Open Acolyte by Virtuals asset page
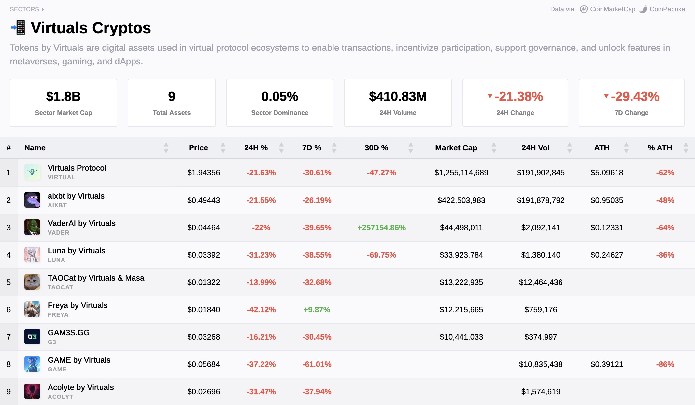Screen dimensions: 695x405 click(81, 387)
